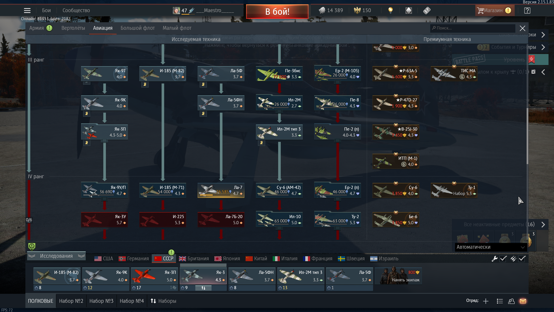Click the green alert badge next to Армия
This screenshot has height=312, width=554.
tap(49, 28)
